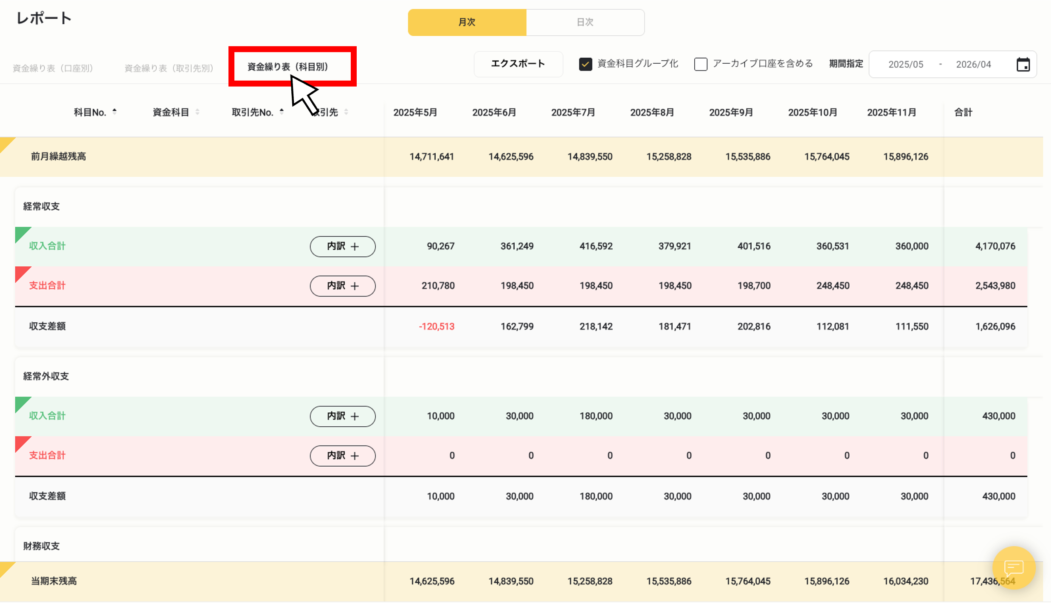
Task: Expand 内訳 for 経常収支 支出合計
Action: [342, 286]
